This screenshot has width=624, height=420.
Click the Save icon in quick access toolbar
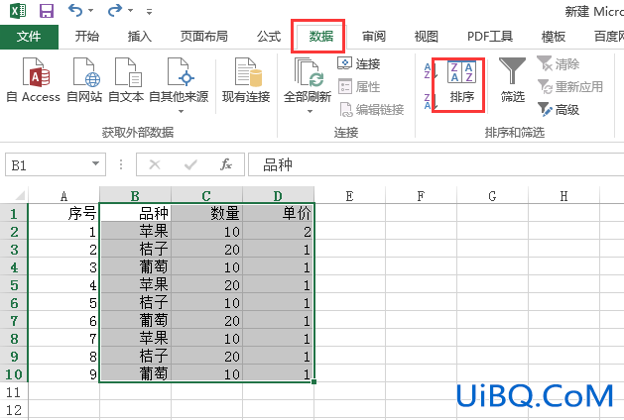(x=47, y=11)
